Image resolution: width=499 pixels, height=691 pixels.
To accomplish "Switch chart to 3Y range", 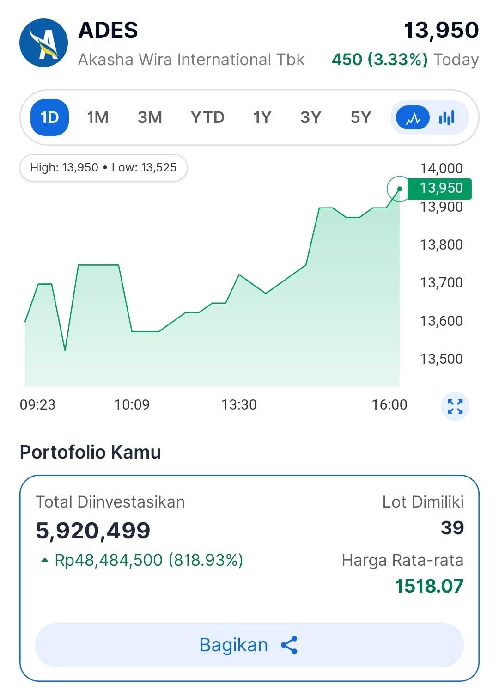I will click(x=310, y=117).
